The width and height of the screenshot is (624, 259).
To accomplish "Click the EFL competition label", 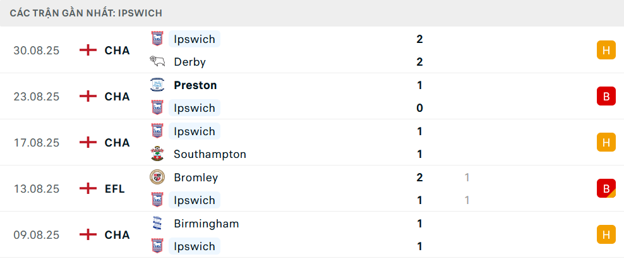I will pyautogui.click(x=115, y=188).
